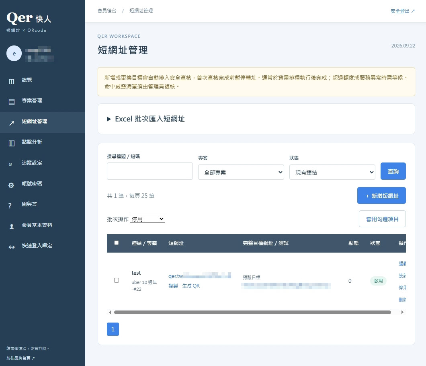
Task: Click the 搜尋標題 / 短碼 input field
Action: pyautogui.click(x=150, y=171)
